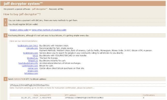The image size is (167, 100).
Task: Open the anxpro.com link
Action: click(x=33, y=71)
